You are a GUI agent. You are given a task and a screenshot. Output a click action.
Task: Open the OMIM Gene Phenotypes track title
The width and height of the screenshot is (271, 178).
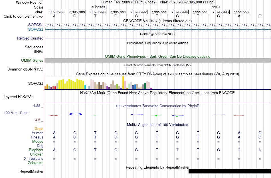157,56
